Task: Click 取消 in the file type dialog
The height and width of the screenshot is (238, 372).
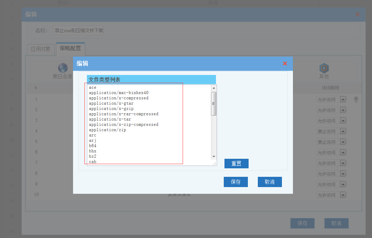Action: (x=270, y=182)
